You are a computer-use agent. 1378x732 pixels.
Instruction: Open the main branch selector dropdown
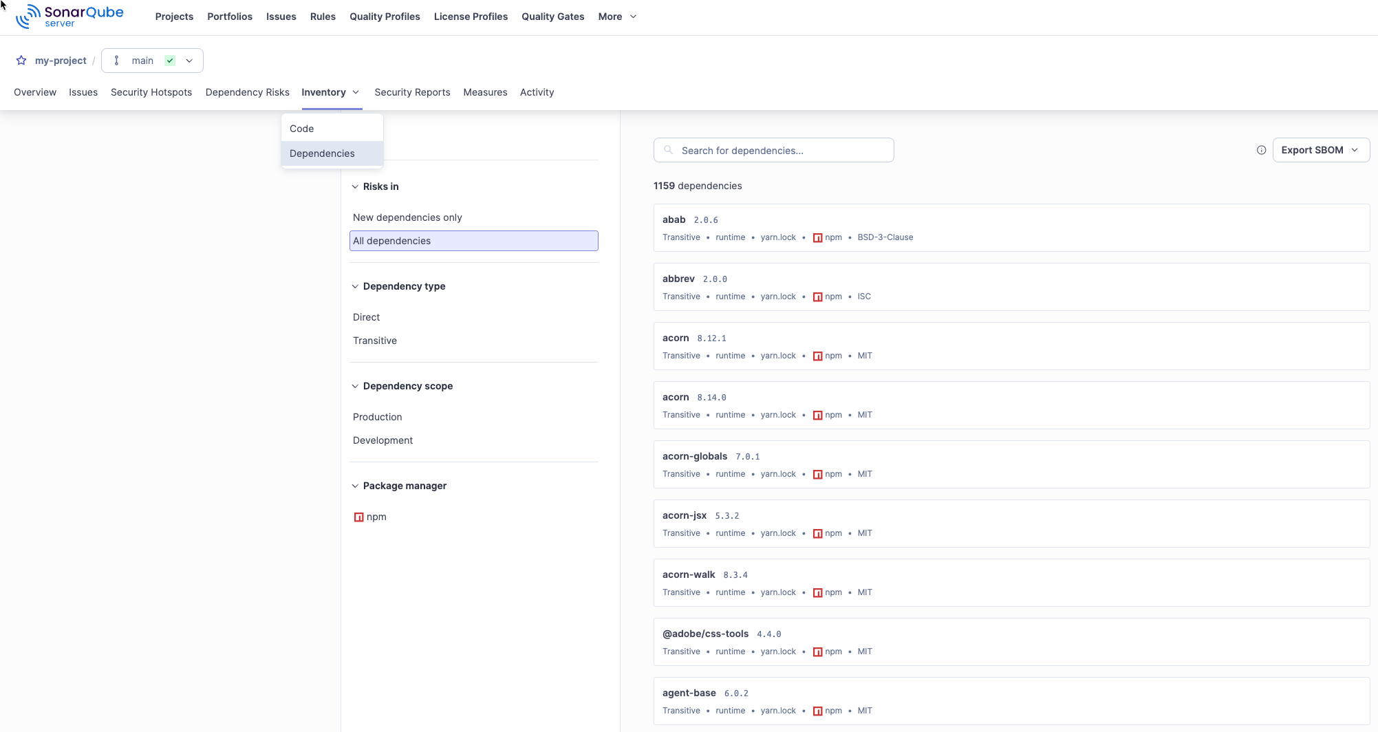pos(189,61)
